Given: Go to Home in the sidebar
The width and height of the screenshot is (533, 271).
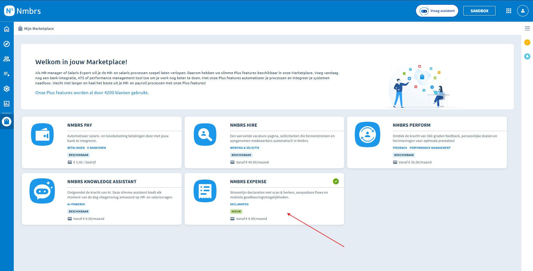Looking at the screenshot, I should click(7, 29).
